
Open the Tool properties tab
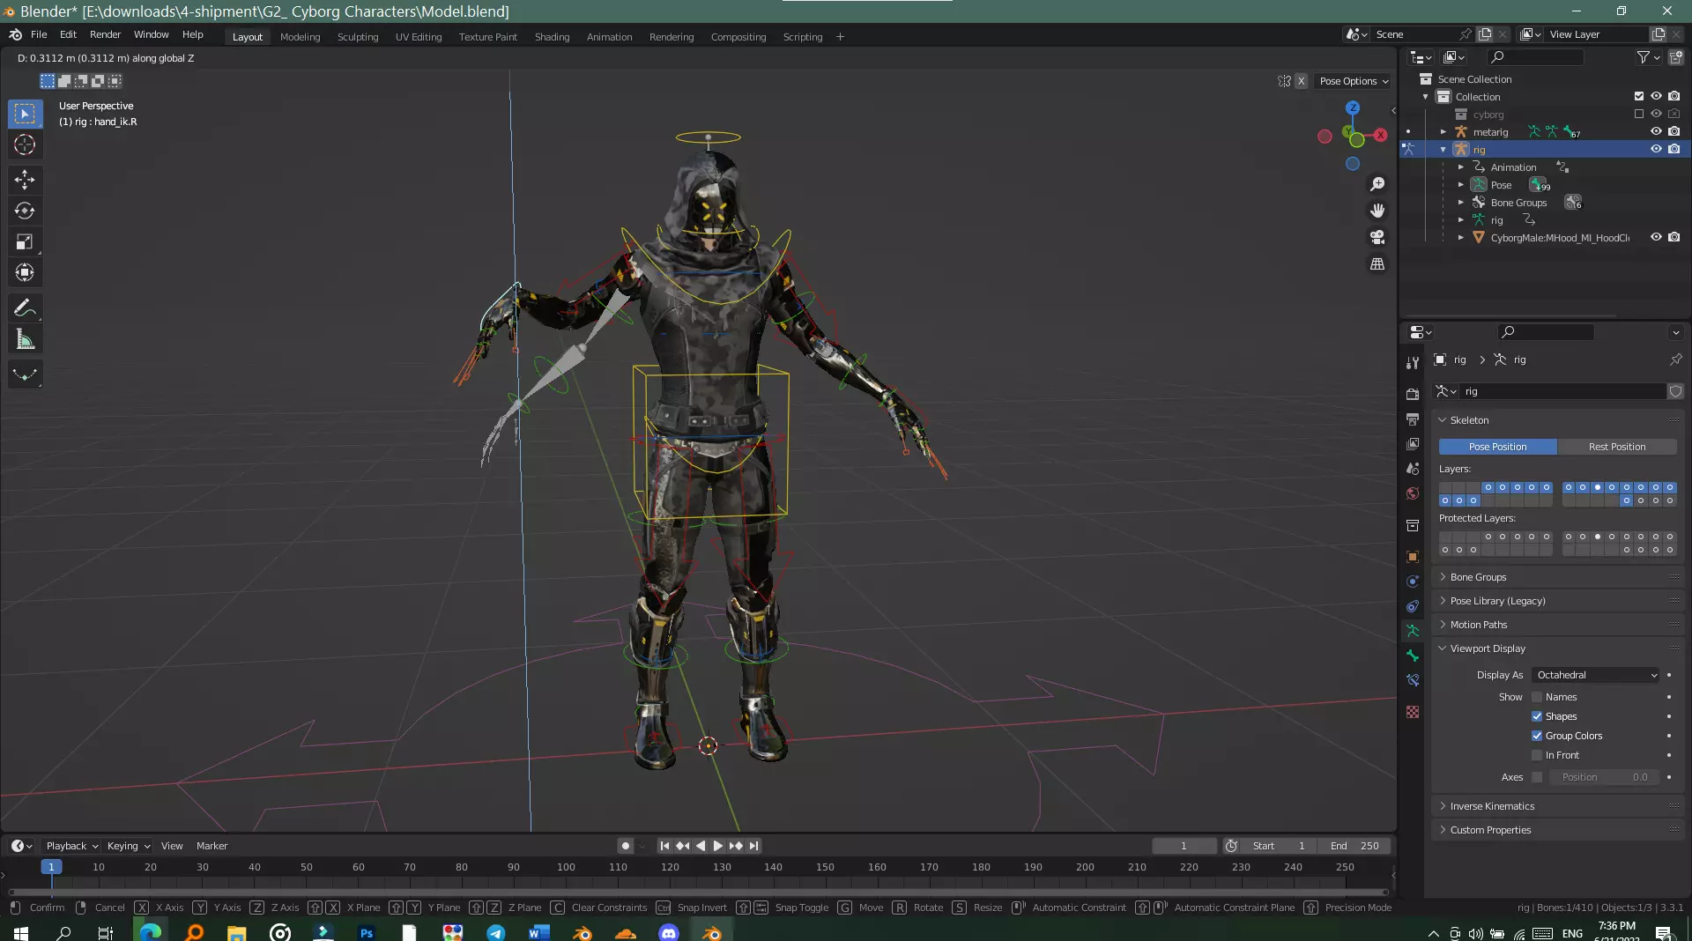1413,363
